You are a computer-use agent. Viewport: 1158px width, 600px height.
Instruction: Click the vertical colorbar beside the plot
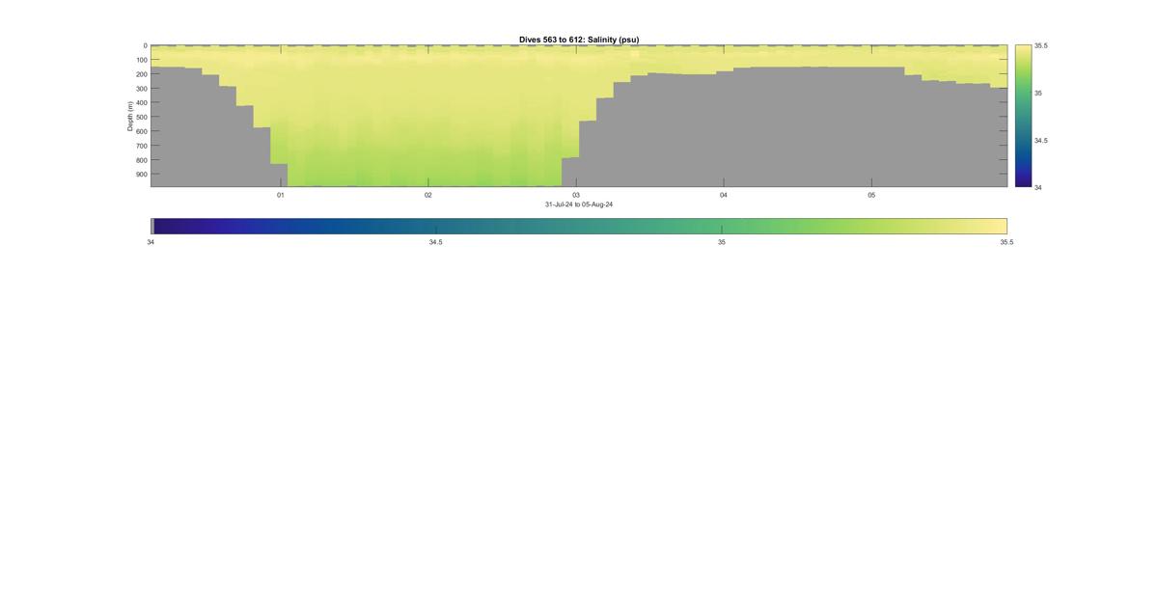[x=1023, y=116]
